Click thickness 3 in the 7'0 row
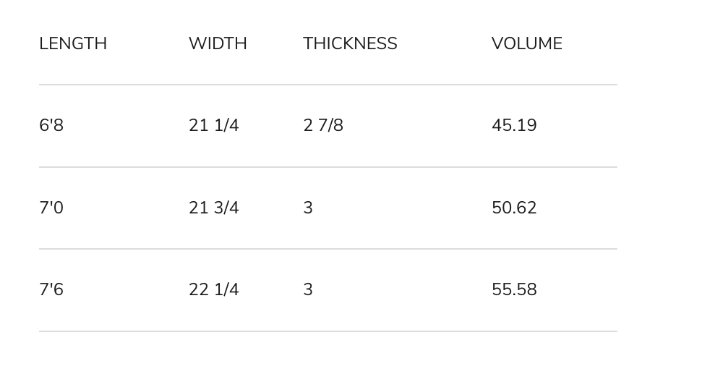The image size is (710, 382). [308, 208]
